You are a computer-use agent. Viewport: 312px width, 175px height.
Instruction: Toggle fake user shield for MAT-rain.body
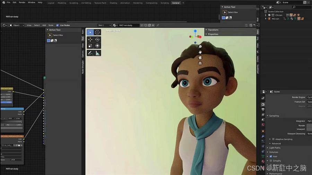[146, 25]
